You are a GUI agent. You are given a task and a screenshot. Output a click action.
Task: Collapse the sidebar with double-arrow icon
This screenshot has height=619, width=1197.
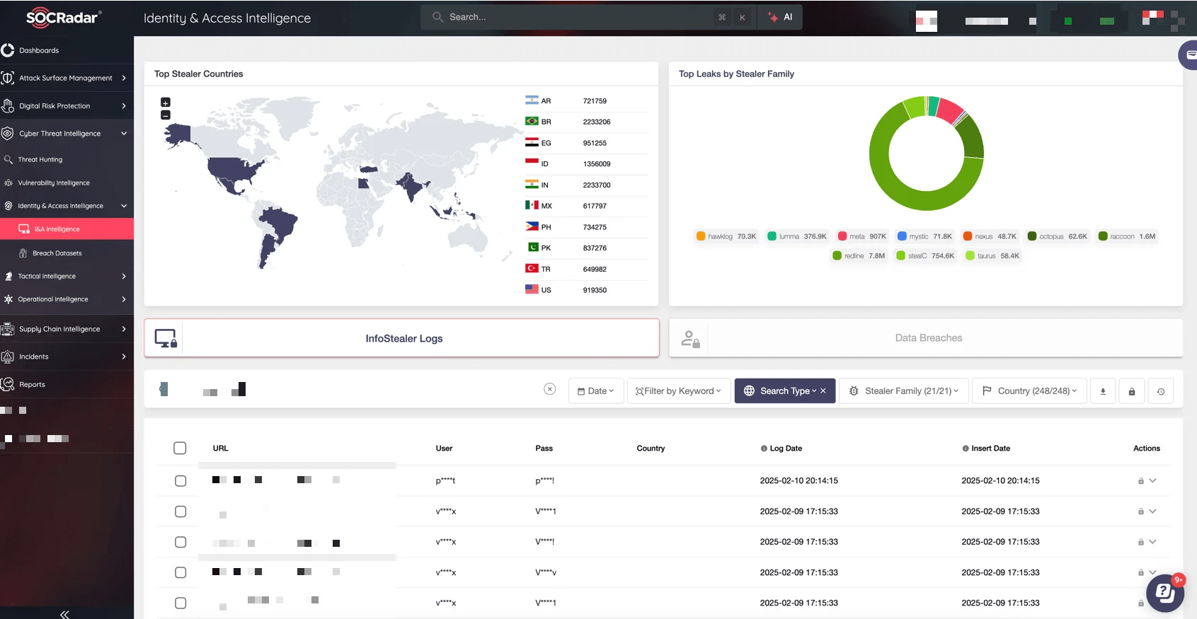tap(64, 614)
